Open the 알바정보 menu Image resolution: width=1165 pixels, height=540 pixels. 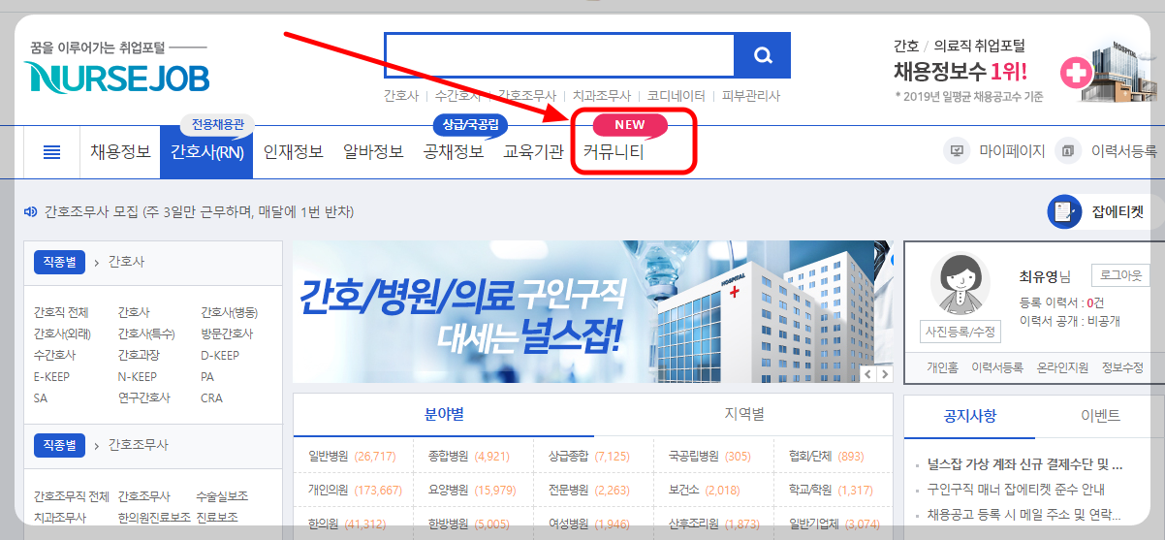[373, 152]
